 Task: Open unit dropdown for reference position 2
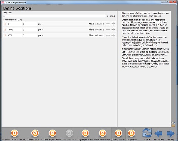tap(41, 30)
